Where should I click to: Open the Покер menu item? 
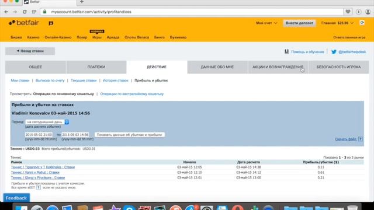pos(82,37)
